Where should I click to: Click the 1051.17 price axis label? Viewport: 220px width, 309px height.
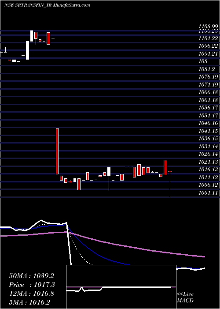click(x=208, y=115)
